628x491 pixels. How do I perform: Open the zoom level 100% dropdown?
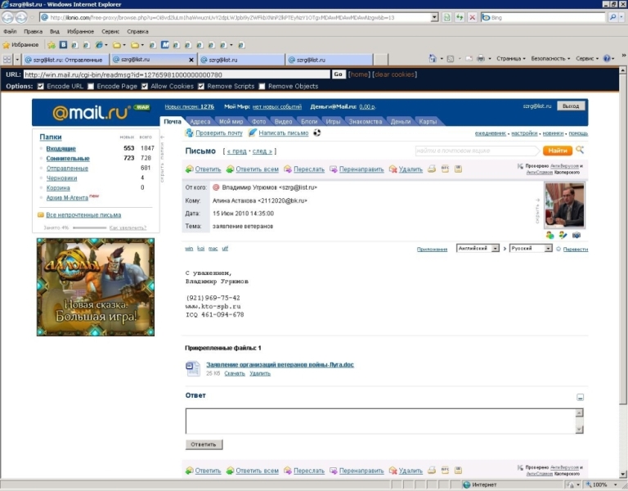[x=615, y=485]
